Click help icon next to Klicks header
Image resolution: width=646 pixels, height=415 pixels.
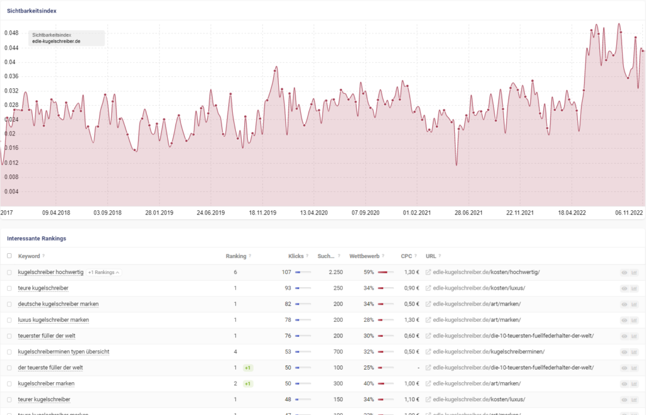307,256
